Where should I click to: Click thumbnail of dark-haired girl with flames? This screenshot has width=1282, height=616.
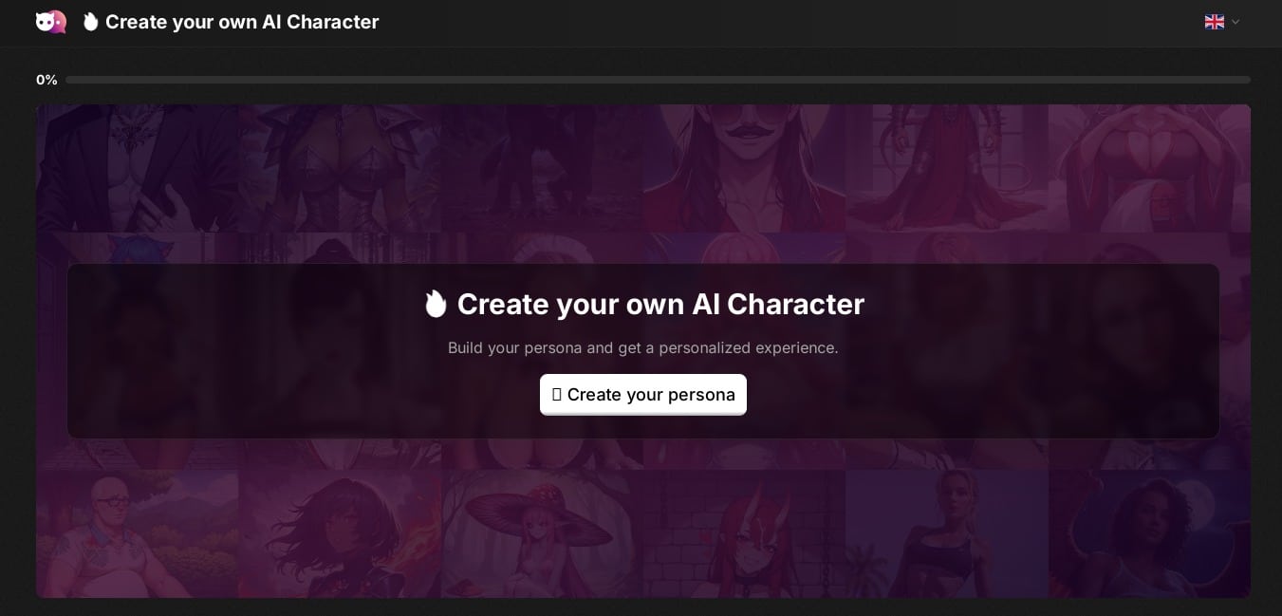tap(340, 533)
